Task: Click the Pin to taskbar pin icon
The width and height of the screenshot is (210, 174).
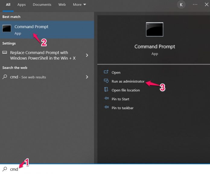Action: click(106, 108)
